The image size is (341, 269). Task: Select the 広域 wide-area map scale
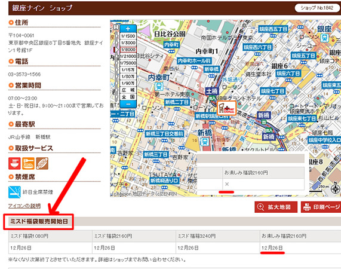pyautogui.click(x=128, y=90)
